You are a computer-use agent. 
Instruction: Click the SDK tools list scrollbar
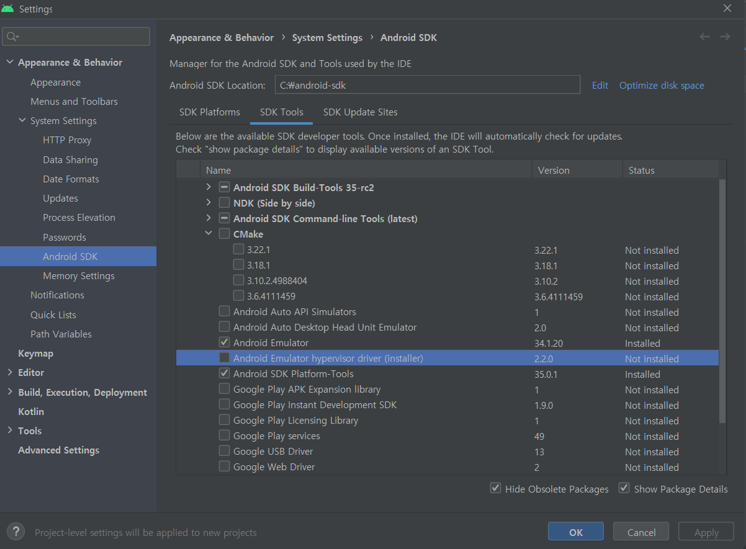pyautogui.click(x=722, y=301)
